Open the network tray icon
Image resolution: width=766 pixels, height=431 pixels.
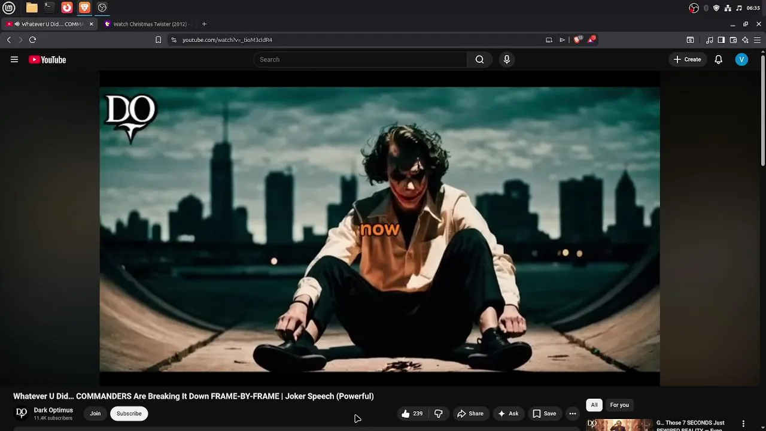coord(728,8)
